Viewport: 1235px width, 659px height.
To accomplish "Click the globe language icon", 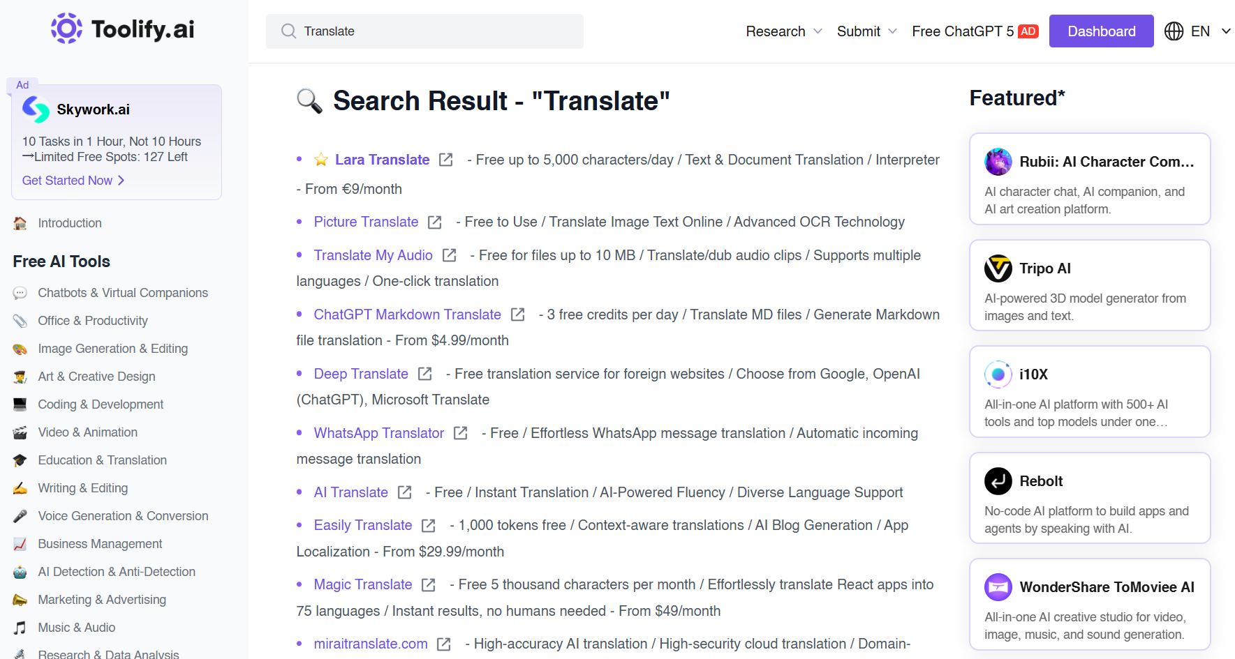I will (1174, 31).
